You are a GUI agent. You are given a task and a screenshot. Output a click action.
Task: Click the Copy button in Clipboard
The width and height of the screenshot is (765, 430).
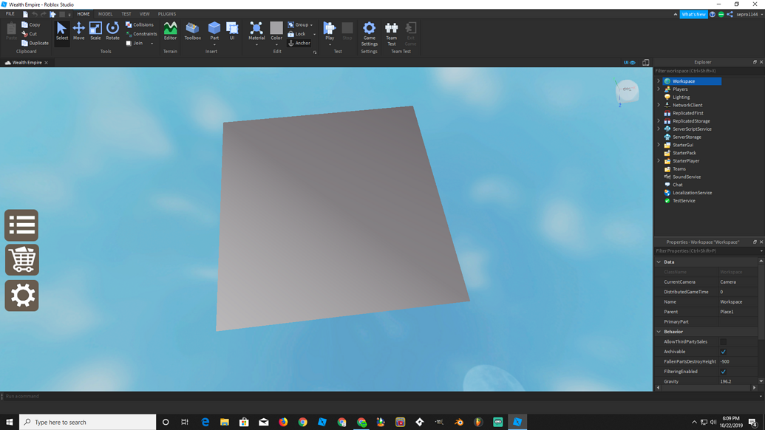pos(31,24)
